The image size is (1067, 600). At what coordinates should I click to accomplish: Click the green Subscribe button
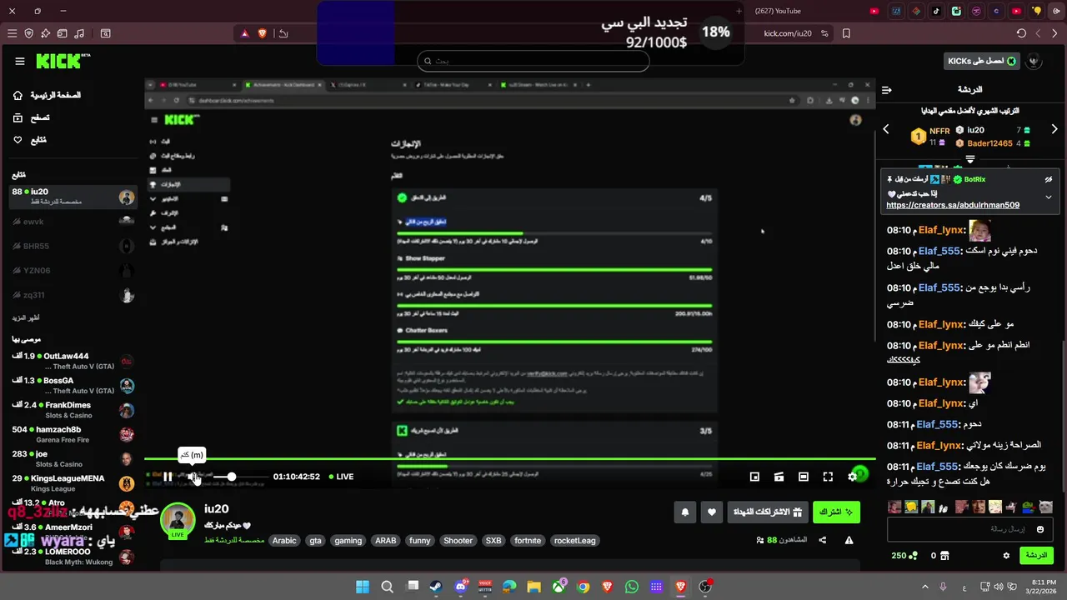(x=837, y=512)
